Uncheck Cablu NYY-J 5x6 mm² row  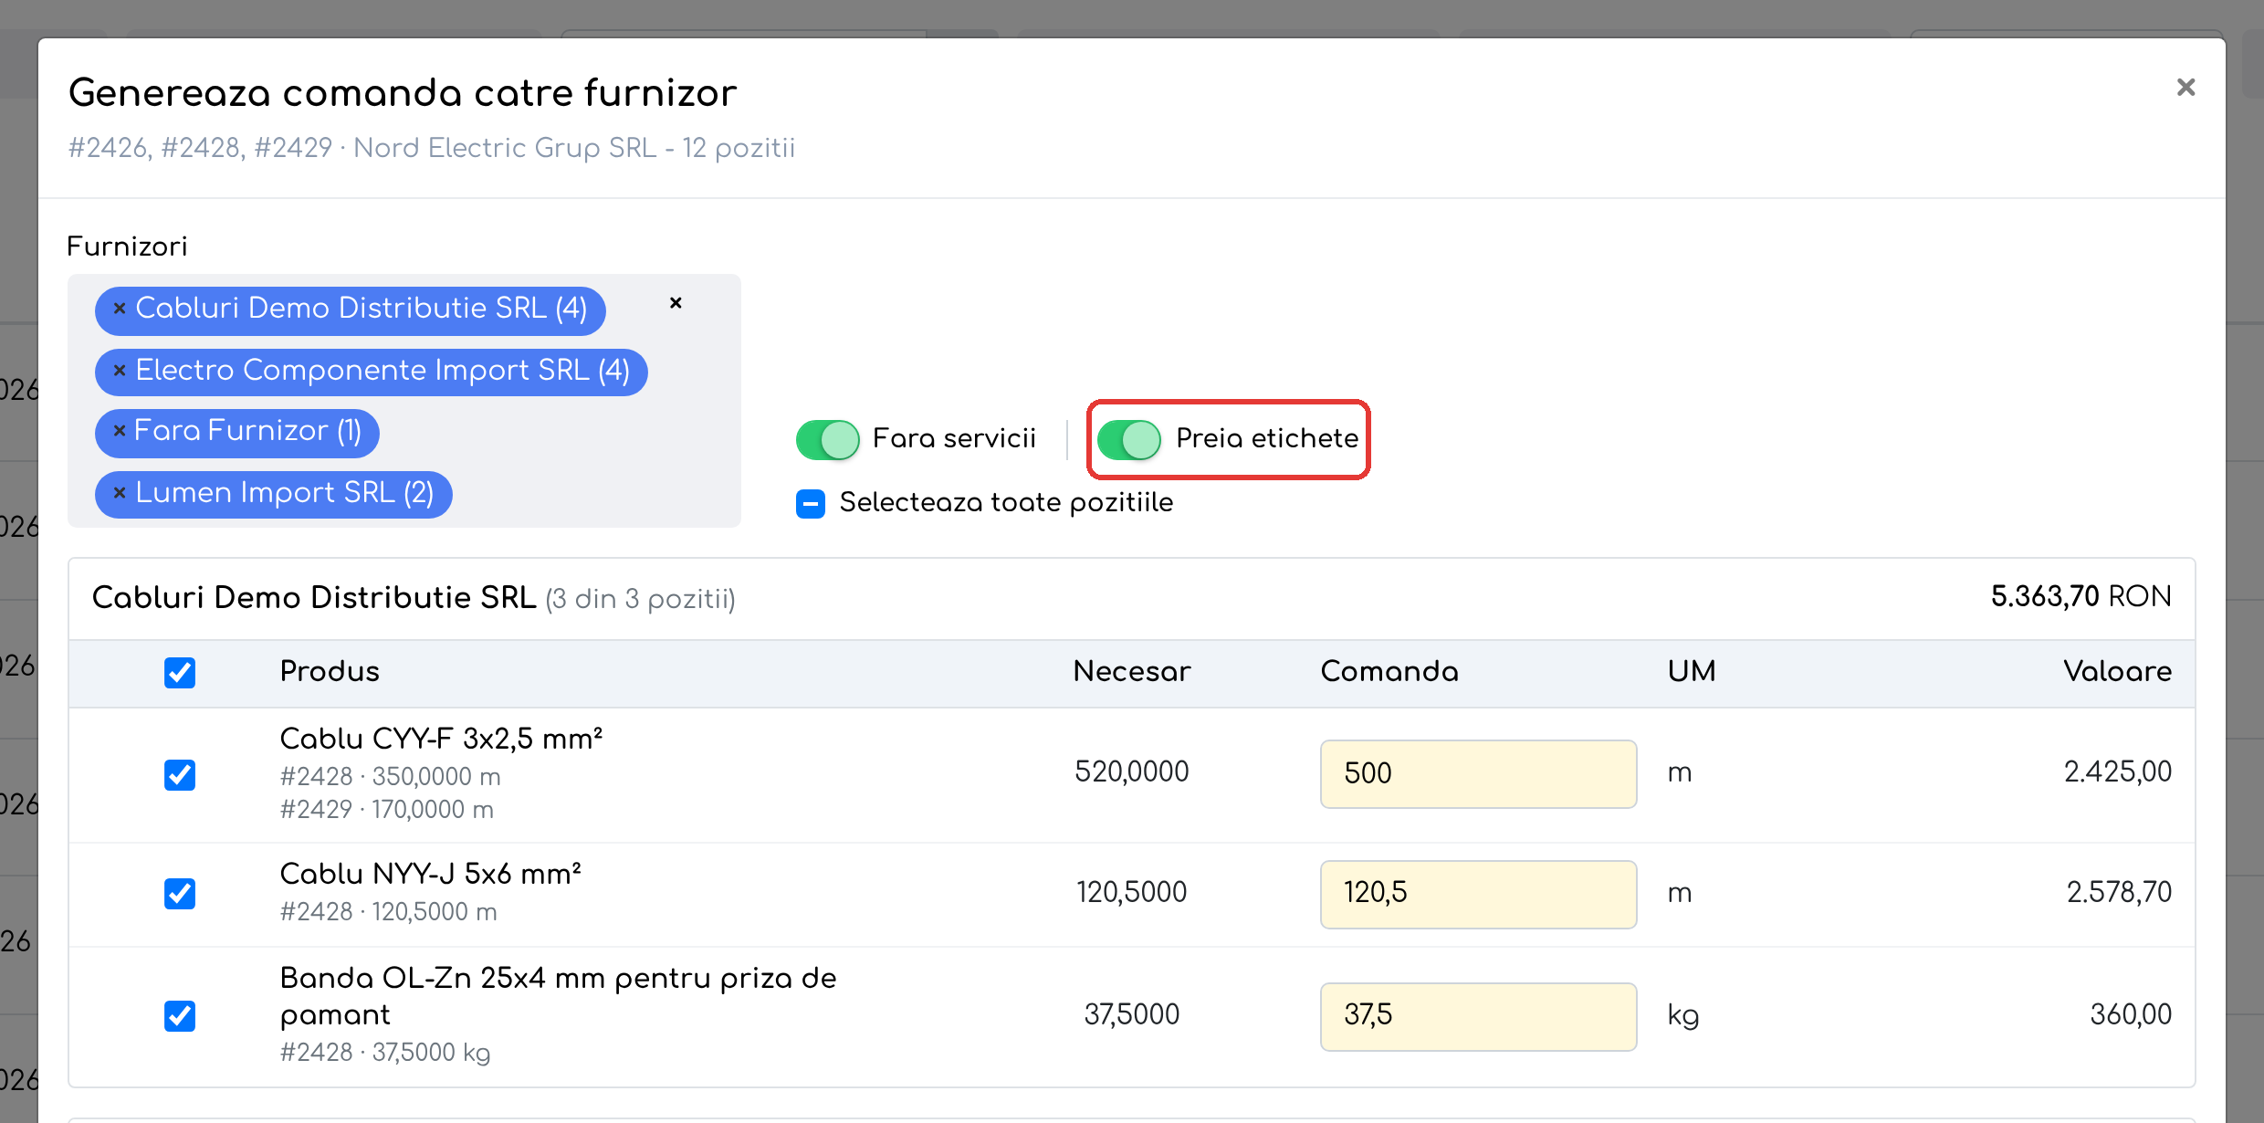(180, 894)
